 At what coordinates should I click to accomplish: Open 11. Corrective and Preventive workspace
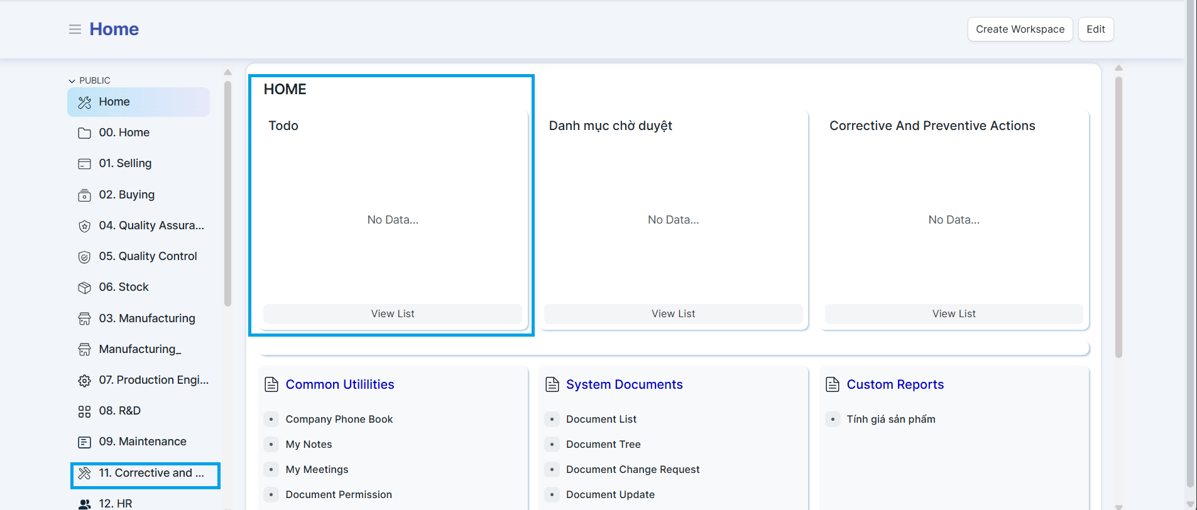(151, 473)
